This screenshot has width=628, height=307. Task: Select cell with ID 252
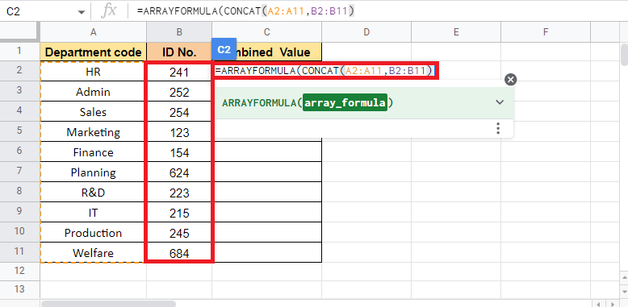(179, 92)
